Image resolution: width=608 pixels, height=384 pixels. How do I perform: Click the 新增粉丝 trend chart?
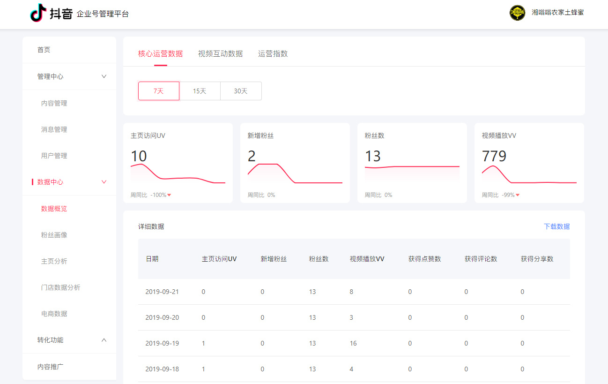pos(295,173)
